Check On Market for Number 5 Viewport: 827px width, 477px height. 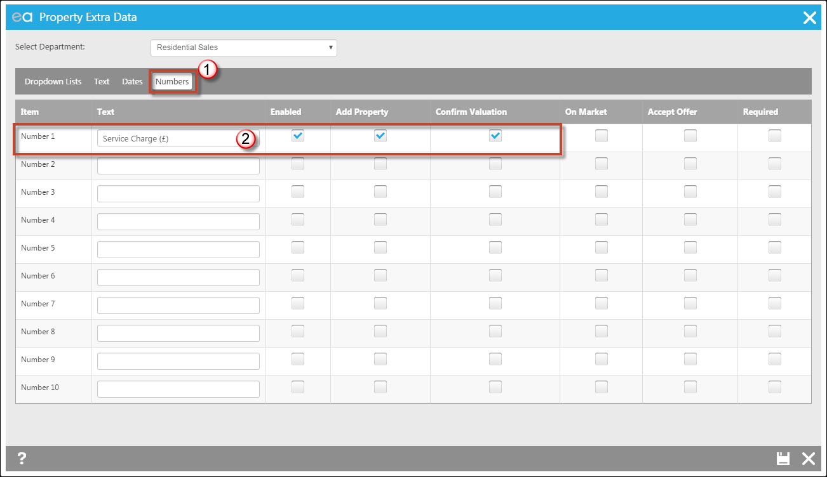tap(602, 247)
